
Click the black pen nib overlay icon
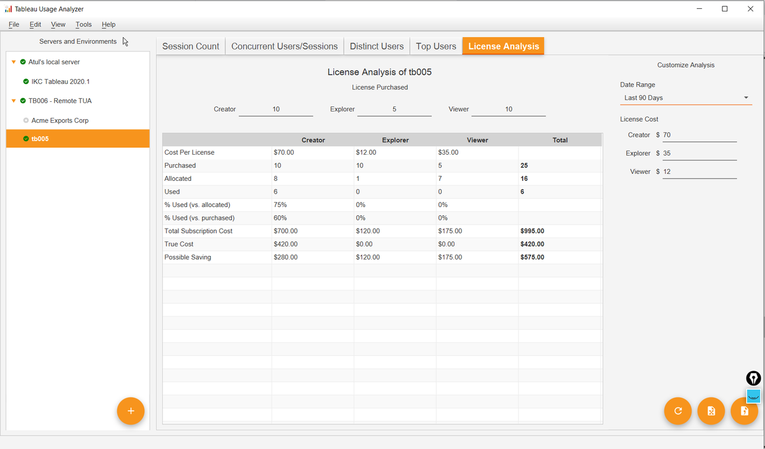coord(754,378)
